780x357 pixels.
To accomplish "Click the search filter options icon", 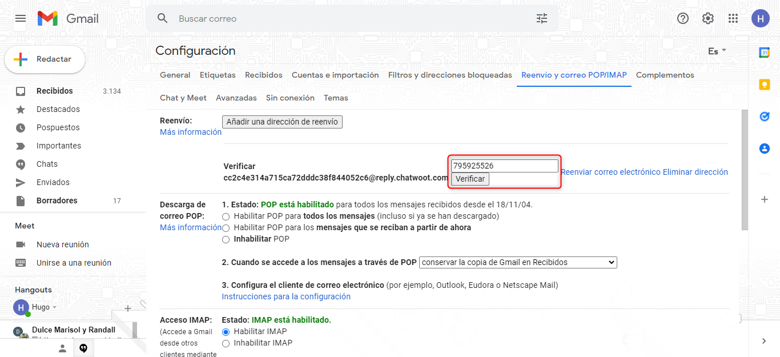I will coord(541,18).
